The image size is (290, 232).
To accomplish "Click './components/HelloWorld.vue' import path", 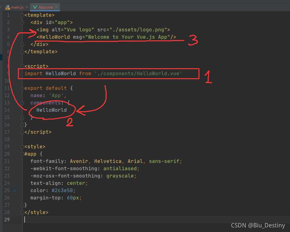I will coord(138,74).
